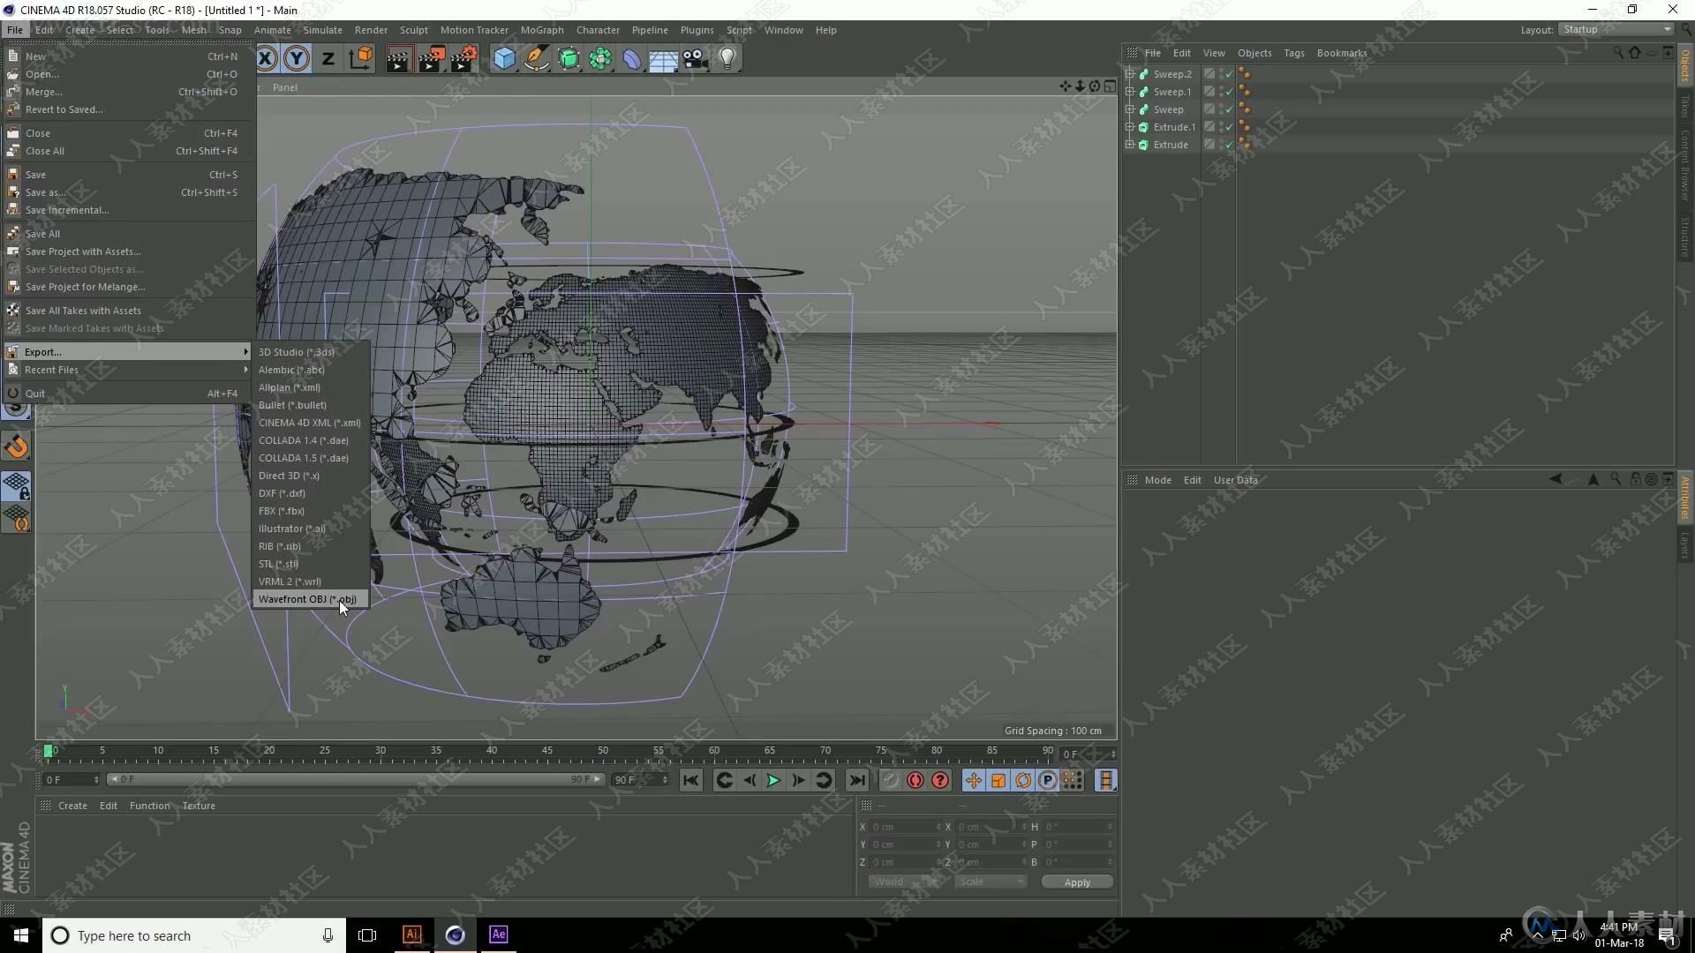The height and width of the screenshot is (953, 1695).
Task: Click the Simulate menu item
Action: click(x=322, y=29)
